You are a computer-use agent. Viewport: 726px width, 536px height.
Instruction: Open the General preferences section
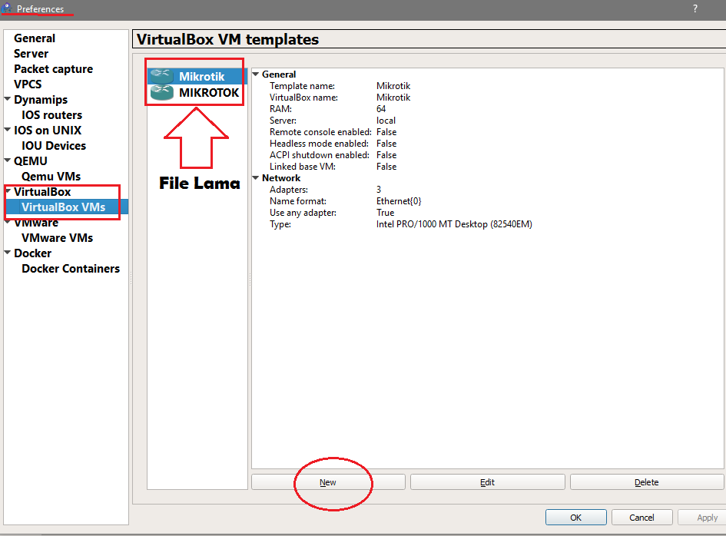pyautogui.click(x=35, y=38)
